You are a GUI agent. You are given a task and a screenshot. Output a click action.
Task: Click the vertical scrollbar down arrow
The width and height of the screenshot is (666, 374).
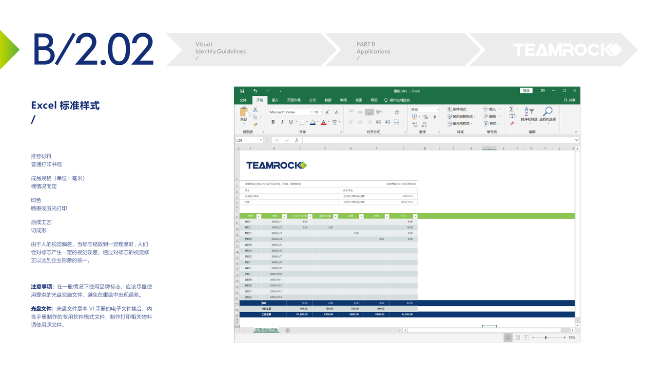tap(577, 325)
